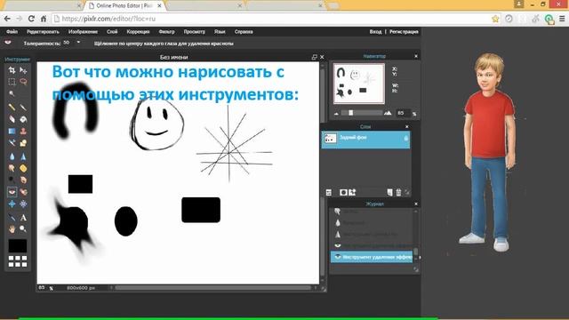The width and height of the screenshot is (569, 320).
Task: Click the canvas horizontal scrollbar
Action: [x=213, y=288]
